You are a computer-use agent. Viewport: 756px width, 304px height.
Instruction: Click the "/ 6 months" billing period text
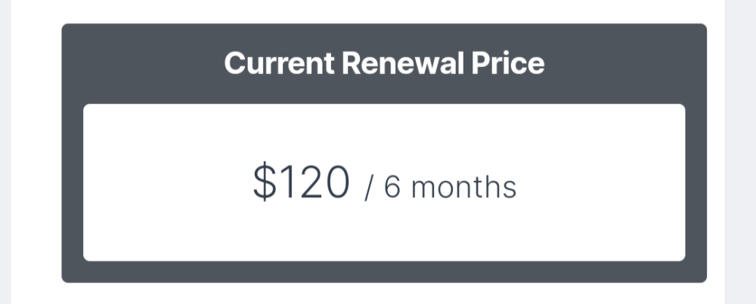pyautogui.click(x=440, y=187)
